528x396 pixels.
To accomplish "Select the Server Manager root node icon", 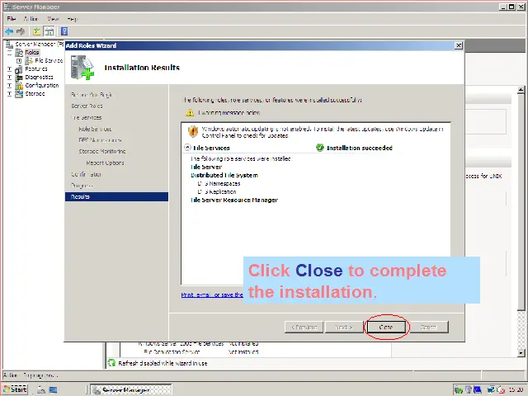I will pos(9,44).
